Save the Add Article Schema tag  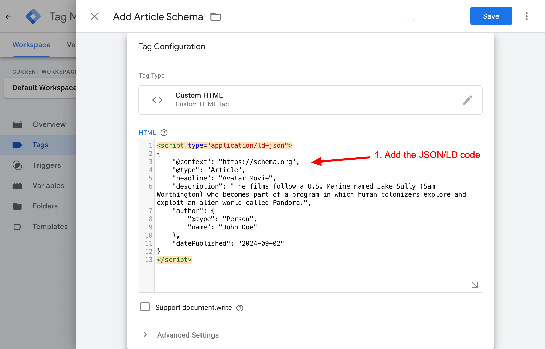[x=491, y=16]
